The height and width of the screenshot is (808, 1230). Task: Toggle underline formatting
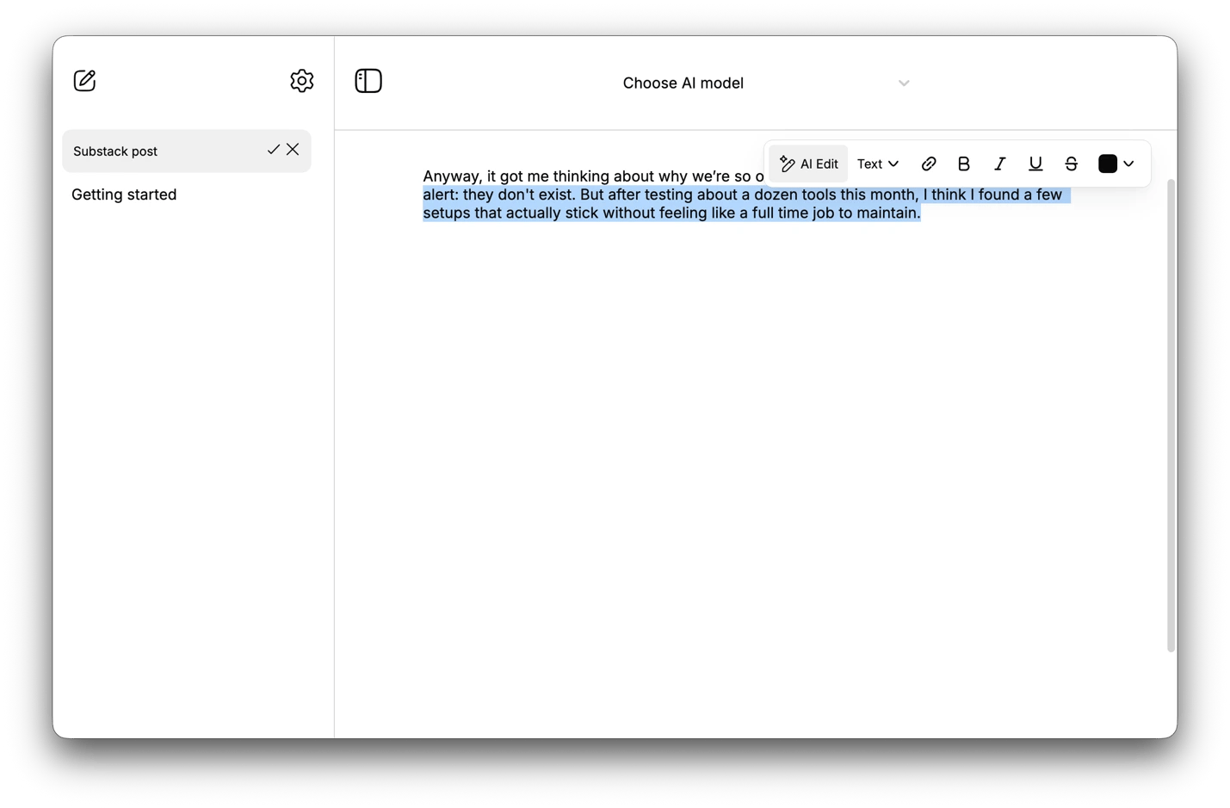tap(1035, 163)
